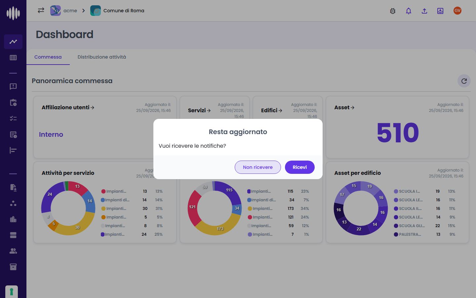Open the archive box icon in sidebar
The width and height of the screenshot is (476, 298).
pyautogui.click(x=13, y=267)
